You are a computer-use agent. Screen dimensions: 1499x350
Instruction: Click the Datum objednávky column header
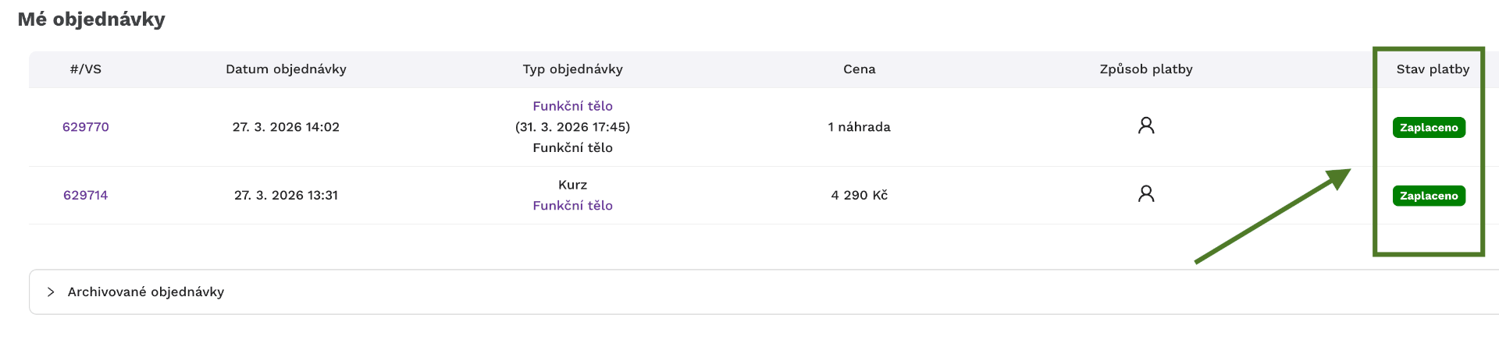pyautogui.click(x=286, y=69)
